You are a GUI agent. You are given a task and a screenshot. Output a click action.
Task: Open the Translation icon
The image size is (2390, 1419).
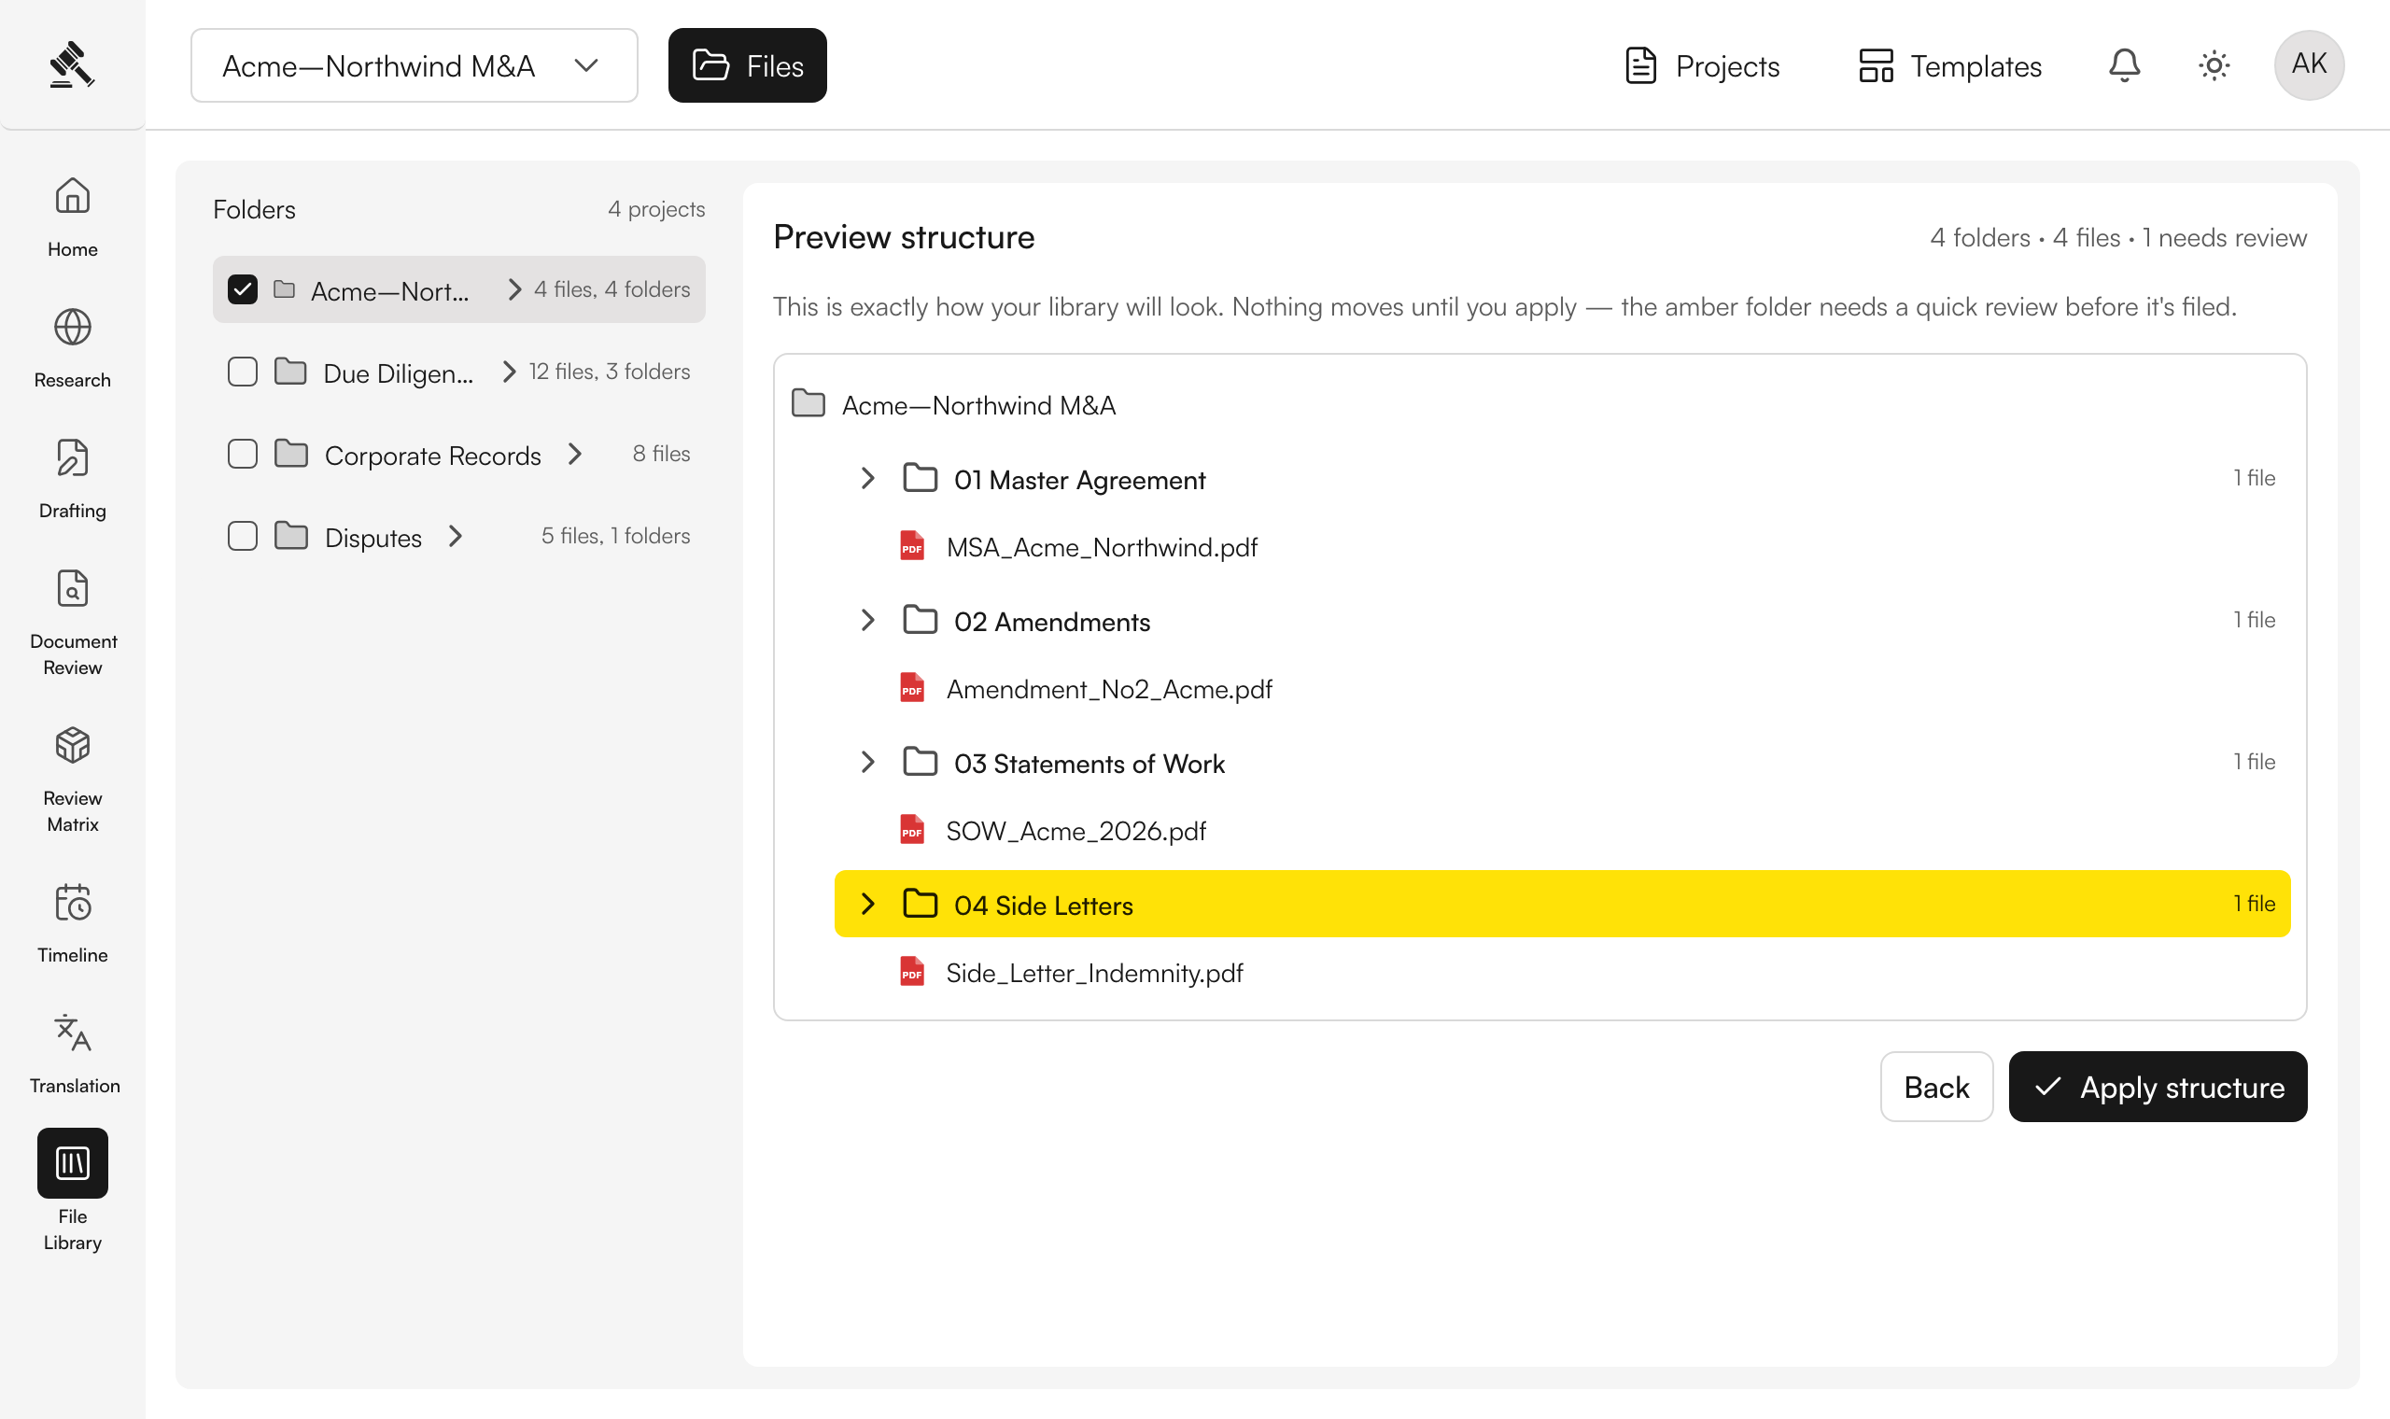pos(73,1033)
